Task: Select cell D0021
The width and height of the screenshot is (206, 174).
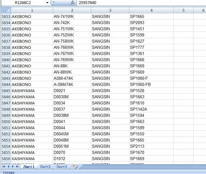Action: click(x=72, y=91)
